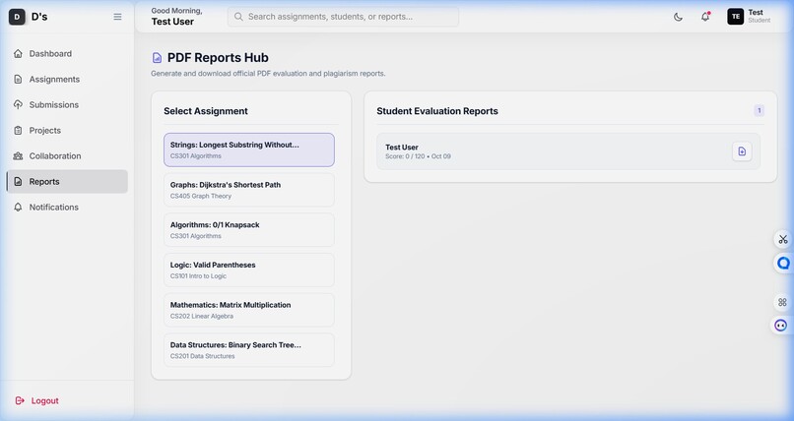794x421 pixels.
Task: Click the Submissions upload icon
Action: [x=19, y=104]
